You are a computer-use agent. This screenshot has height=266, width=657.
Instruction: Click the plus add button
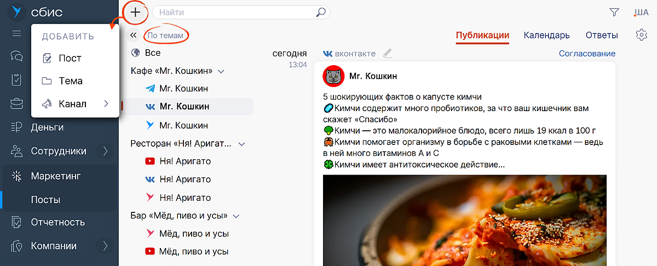(135, 12)
